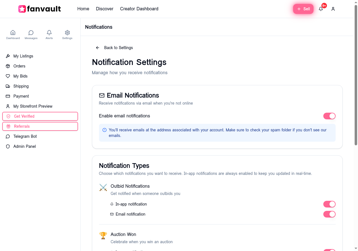This screenshot has height=251, width=358.
Task: Navigate to Discover in the top menu
Action: pyautogui.click(x=104, y=9)
